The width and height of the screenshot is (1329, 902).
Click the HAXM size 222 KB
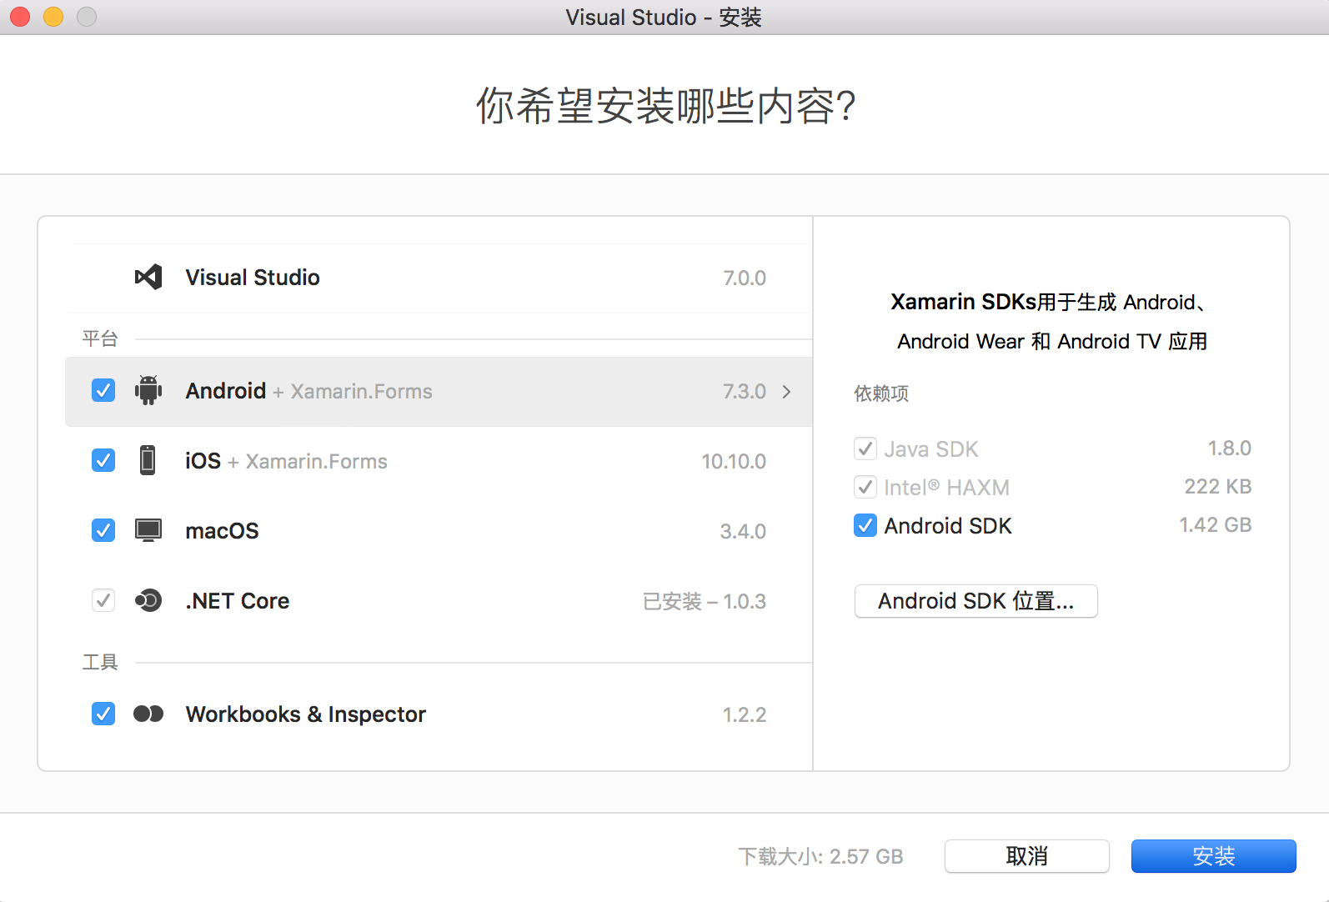point(1218,487)
